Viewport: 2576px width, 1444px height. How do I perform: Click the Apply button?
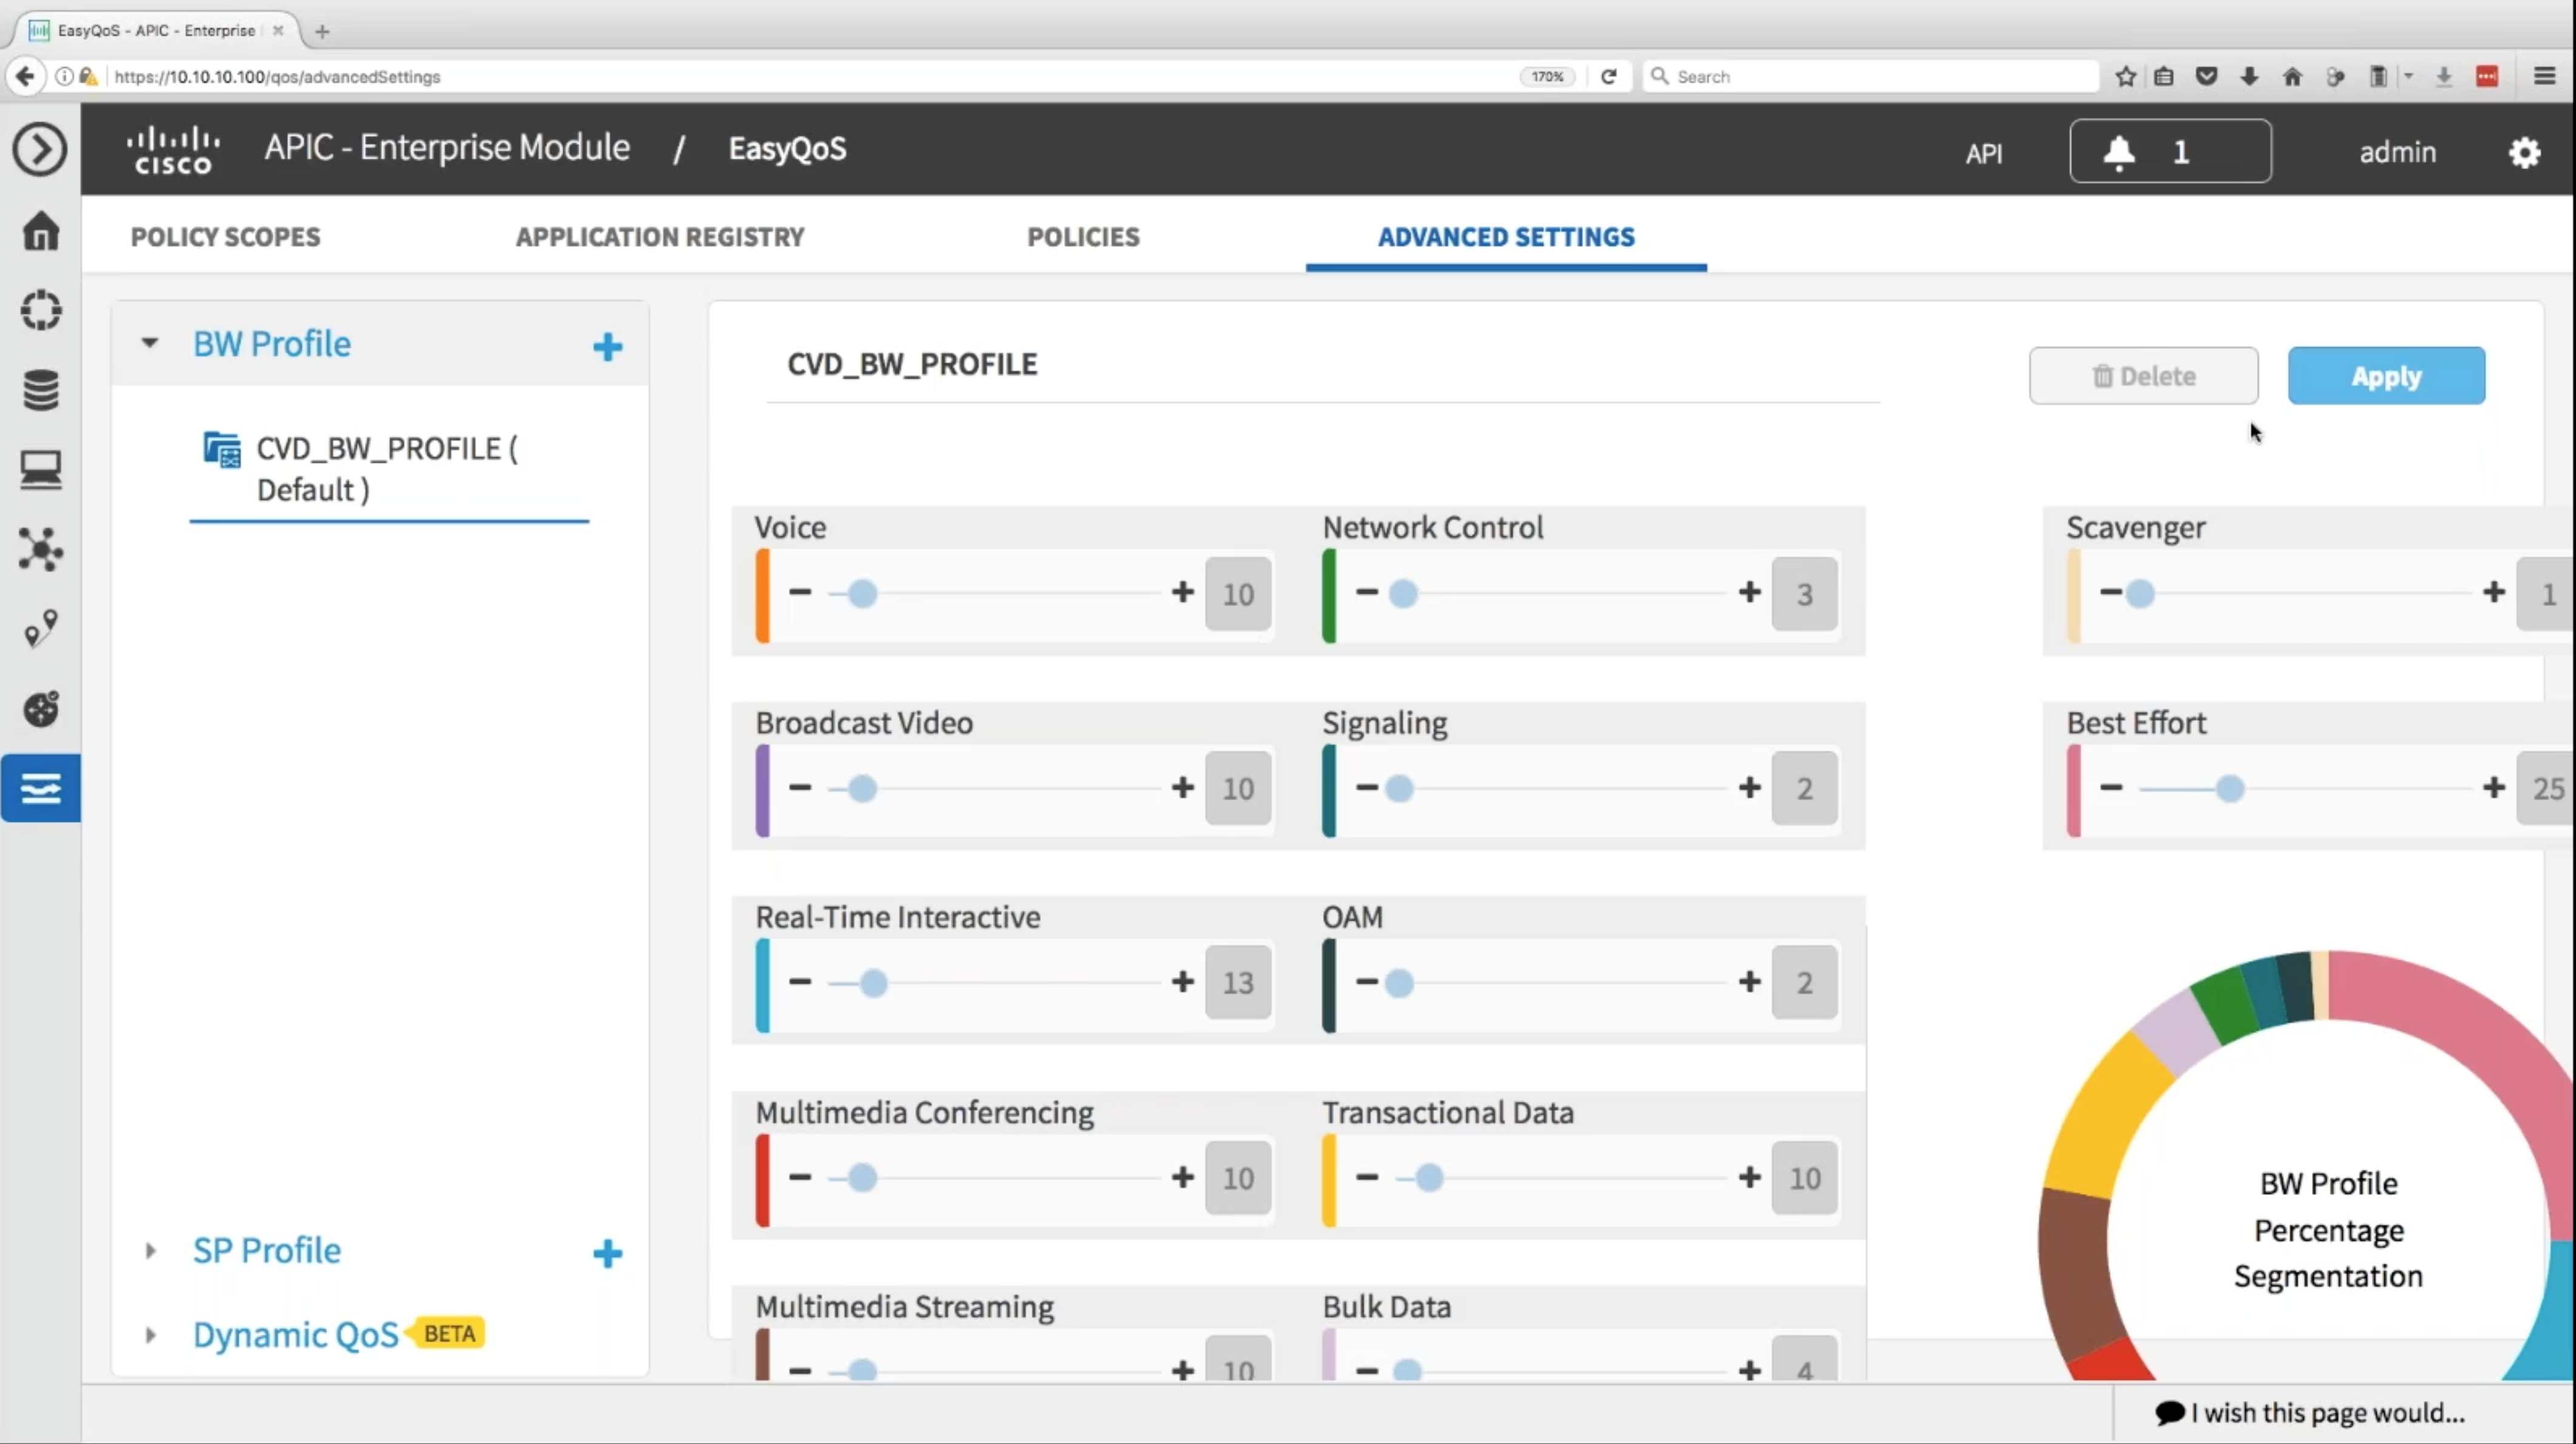pyautogui.click(x=2385, y=376)
